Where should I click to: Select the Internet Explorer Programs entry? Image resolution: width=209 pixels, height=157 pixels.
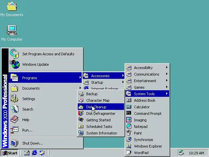click(104, 88)
